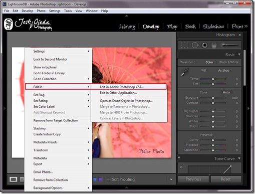Expand the Settings submenu
Viewport: 255px width, 194px height.
58,51
